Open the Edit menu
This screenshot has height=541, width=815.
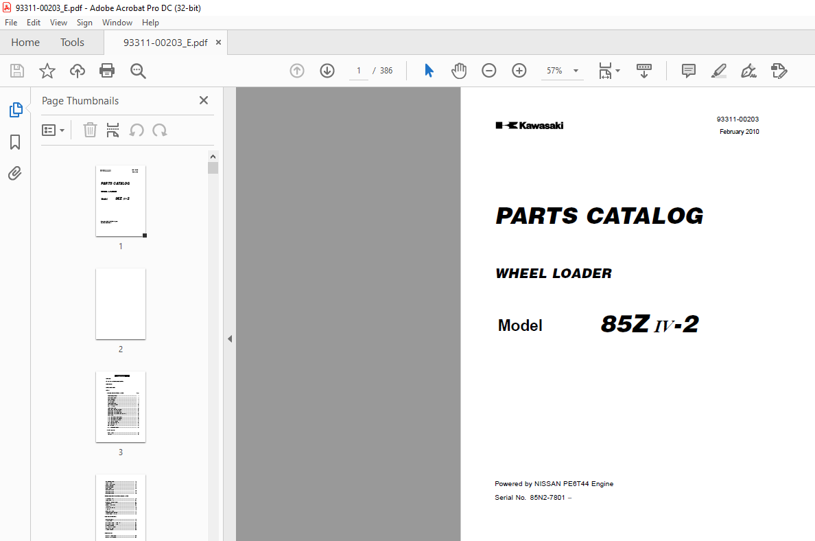[x=33, y=23]
